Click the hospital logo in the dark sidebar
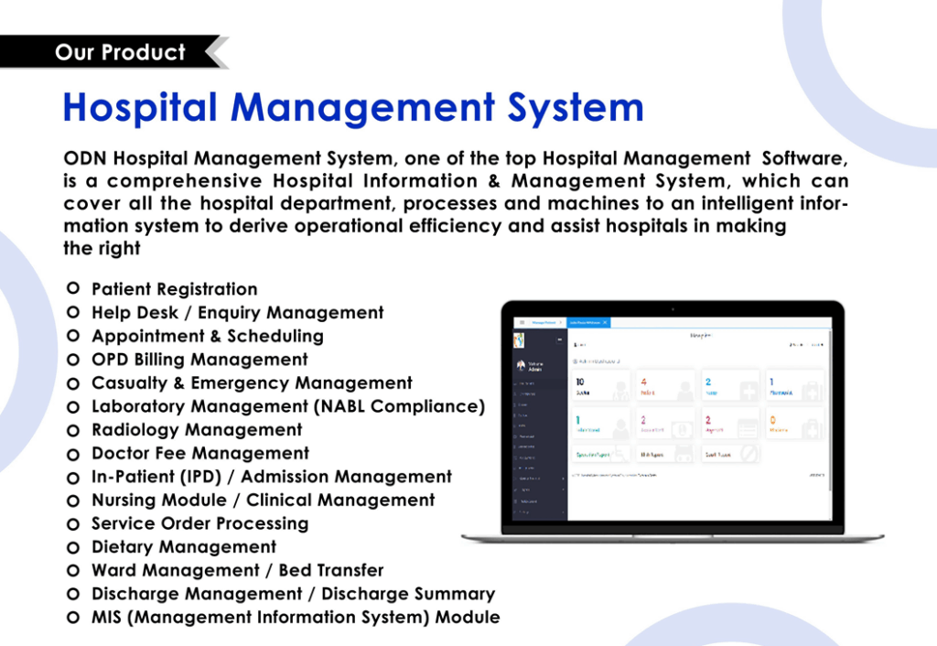Screen dimensions: 937x646 519,340
